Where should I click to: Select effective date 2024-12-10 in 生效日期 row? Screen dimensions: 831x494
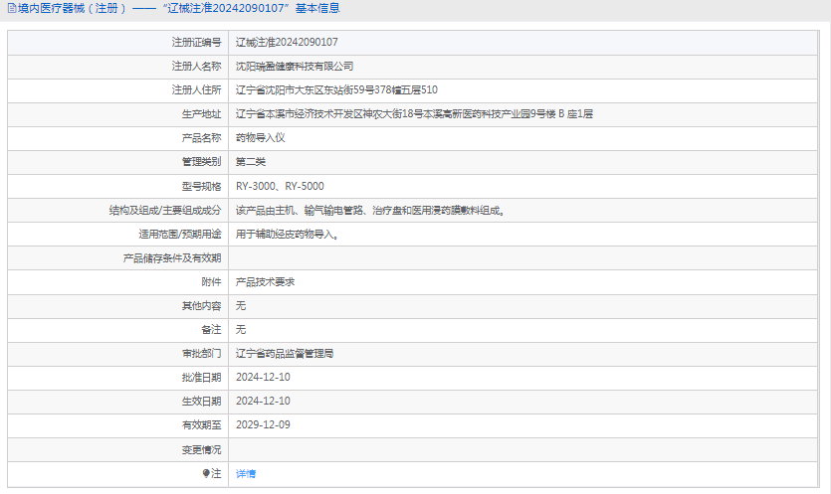(x=263, y=402)
